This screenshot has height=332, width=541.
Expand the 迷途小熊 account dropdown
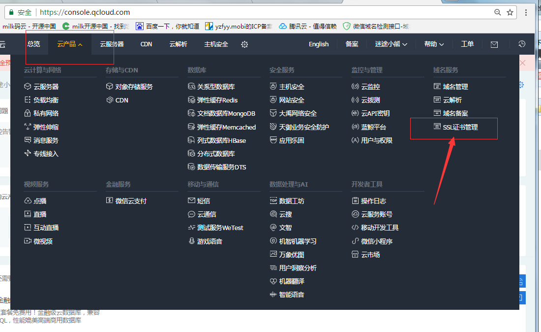[391, 44]
